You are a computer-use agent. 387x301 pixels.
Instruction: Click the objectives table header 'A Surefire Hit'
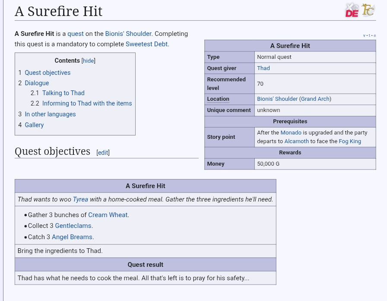click(x=146, y=186)
